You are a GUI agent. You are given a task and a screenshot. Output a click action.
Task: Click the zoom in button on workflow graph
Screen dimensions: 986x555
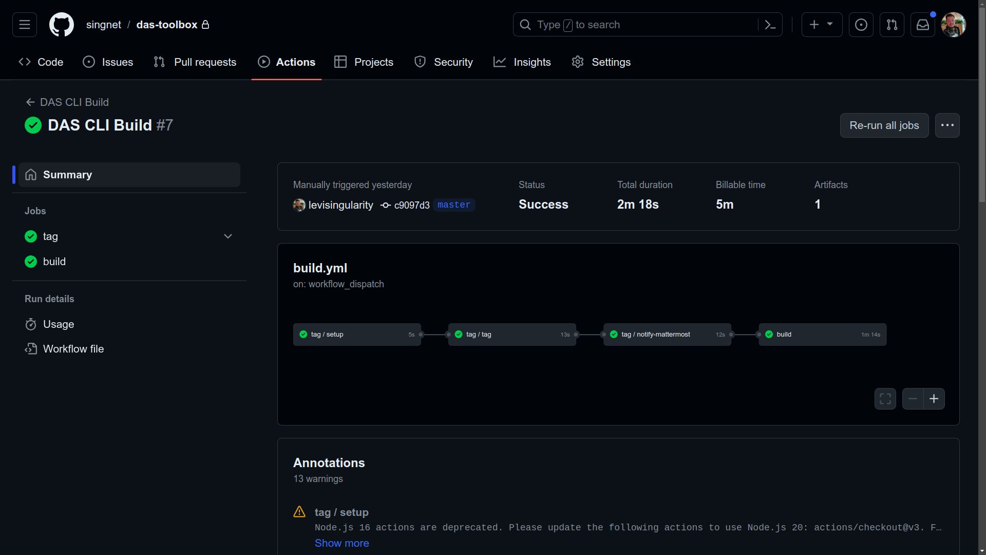point(934,398)
